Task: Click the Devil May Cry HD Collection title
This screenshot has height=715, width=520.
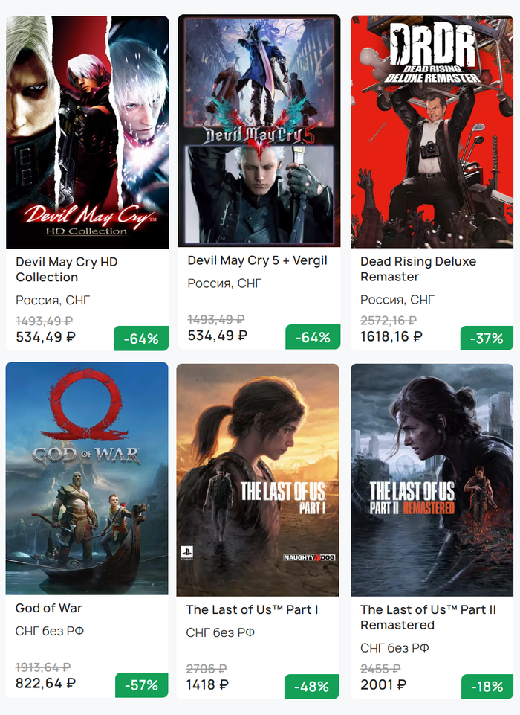Action: 66,269
